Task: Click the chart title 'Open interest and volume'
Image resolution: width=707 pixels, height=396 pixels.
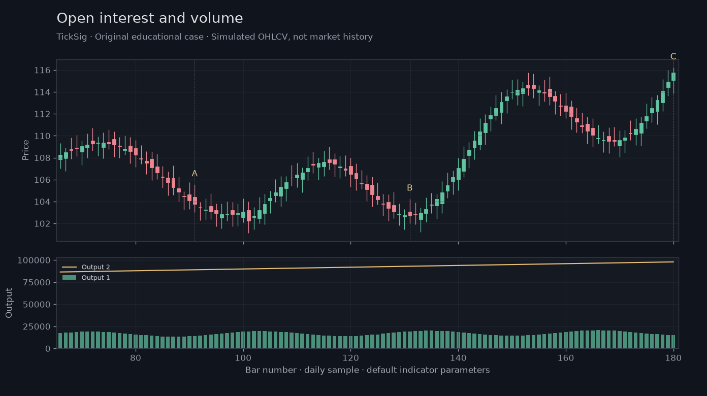Action: click(150, 19)
